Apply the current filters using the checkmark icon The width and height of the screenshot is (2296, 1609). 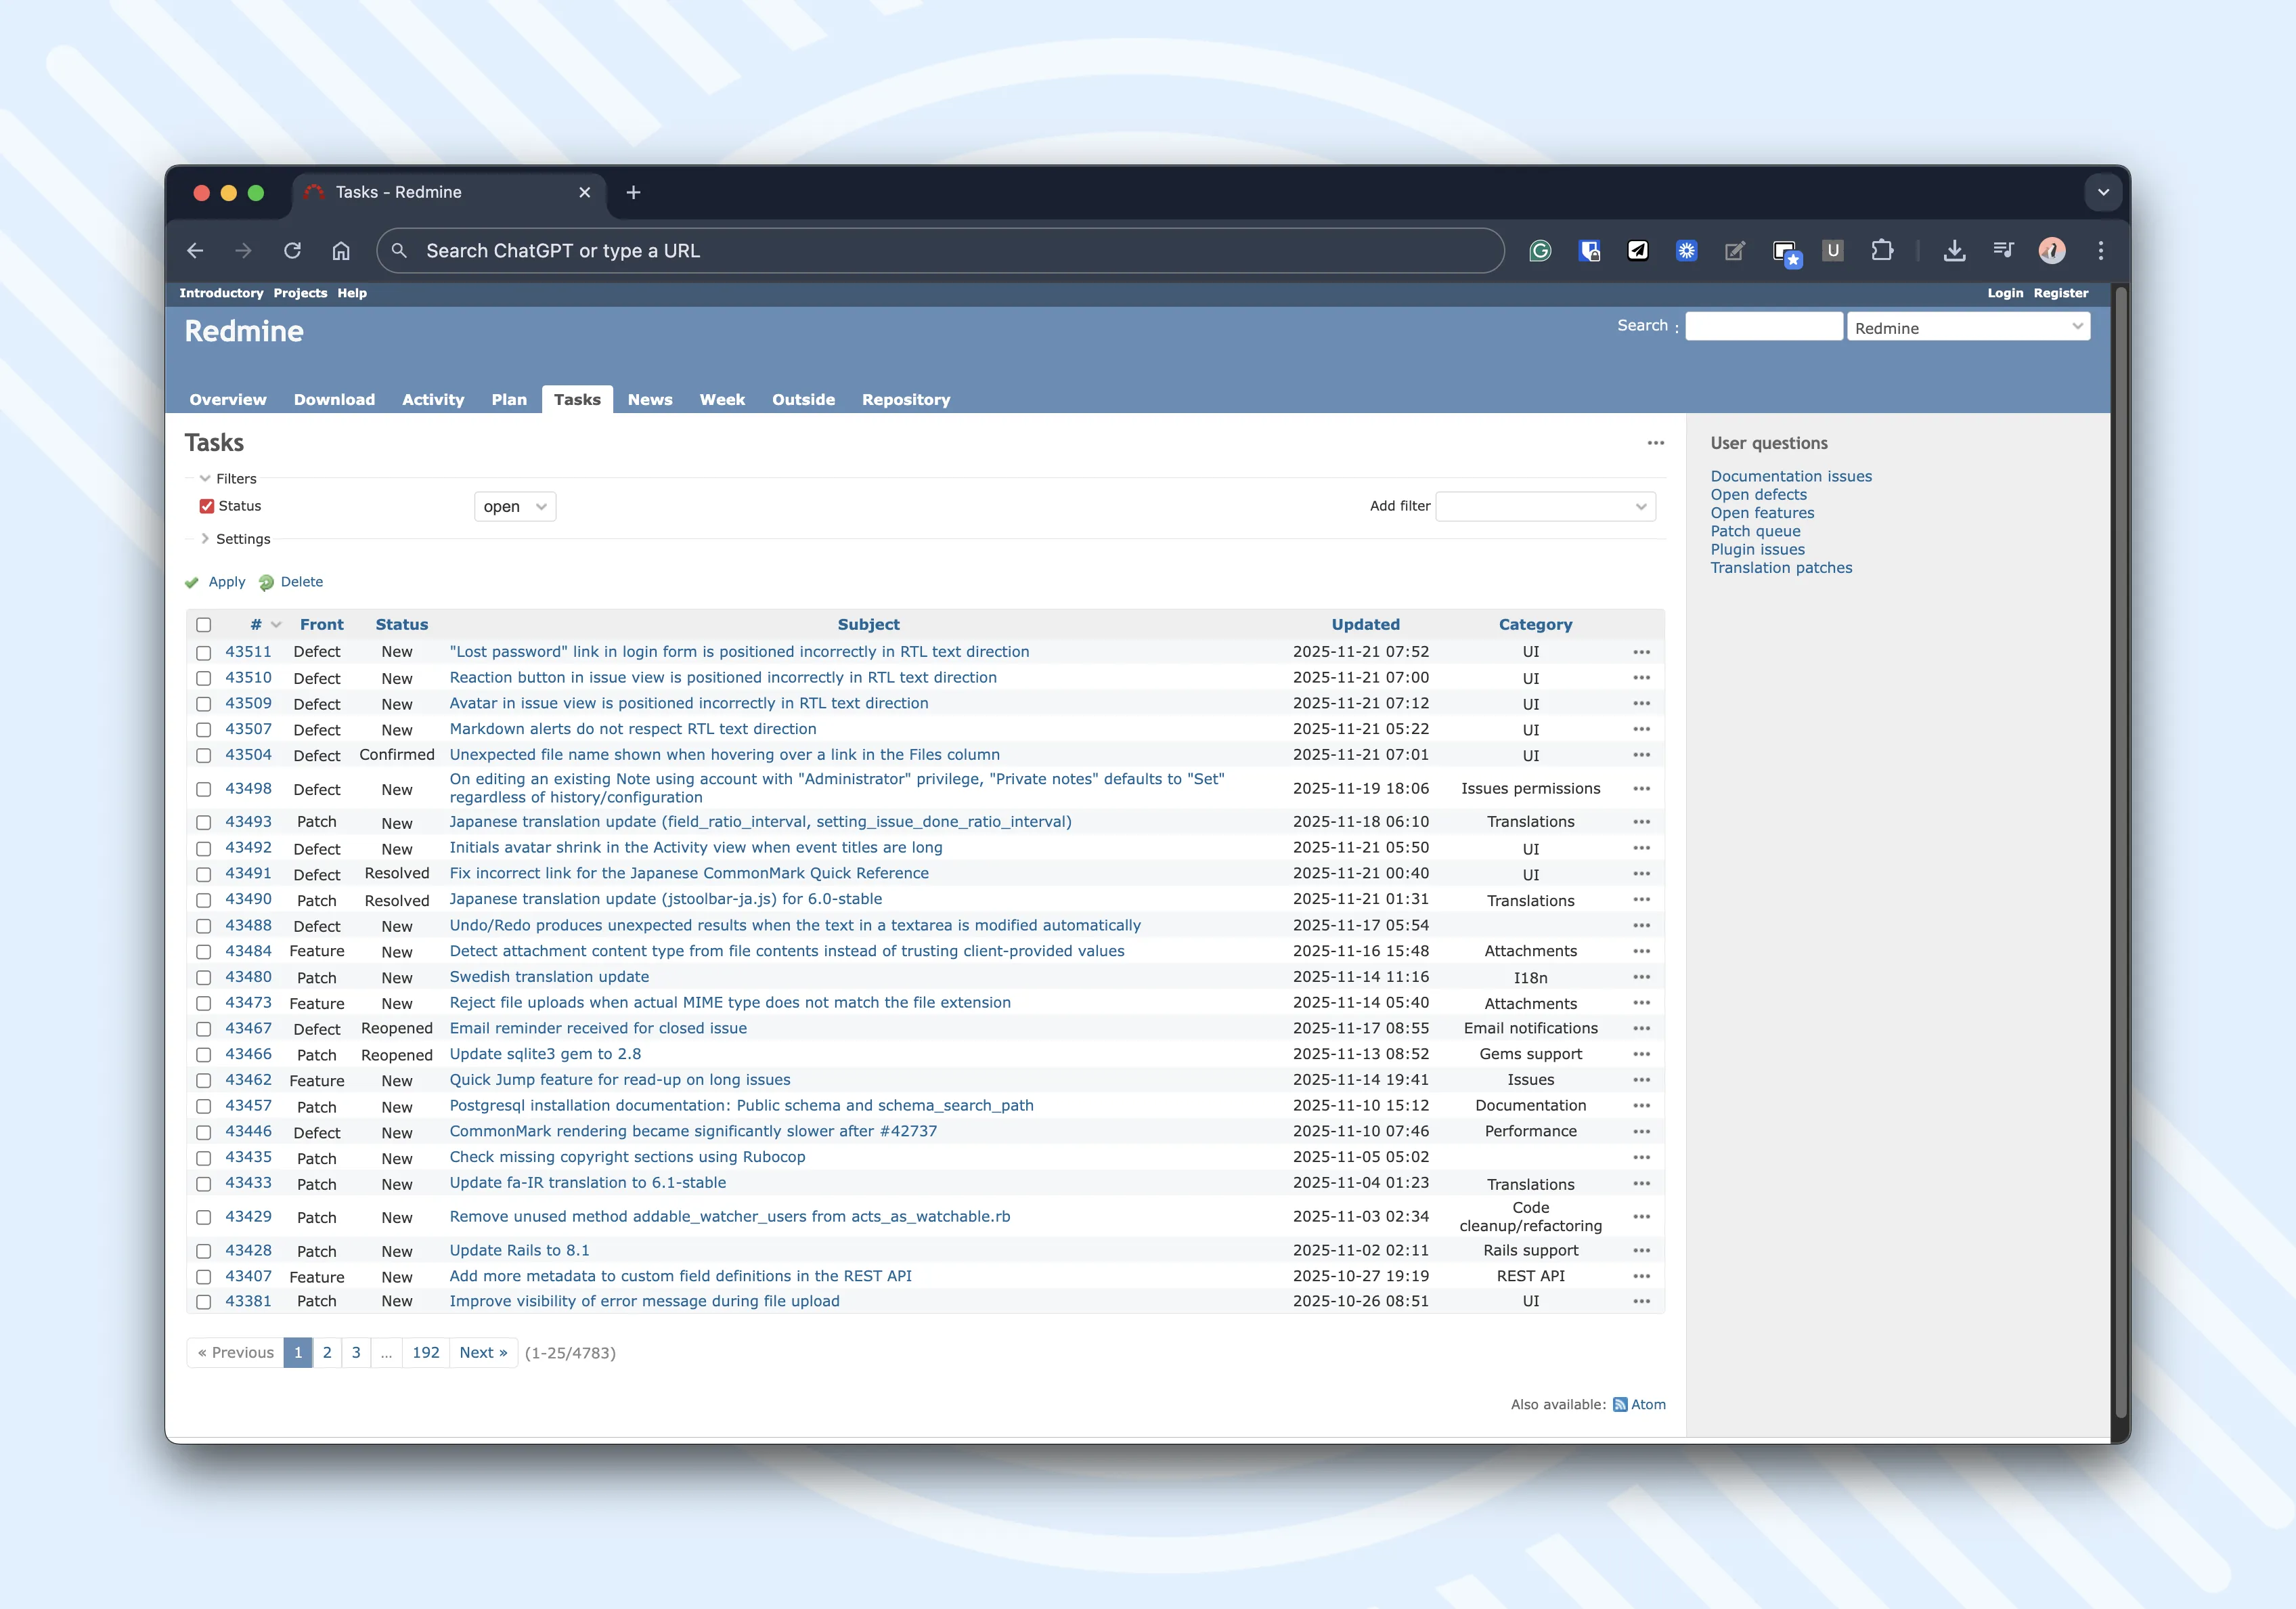coord(215,581)
